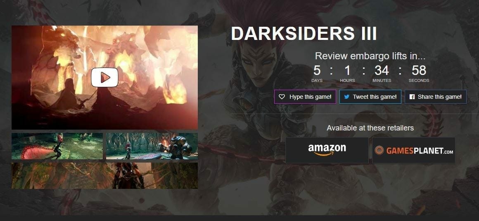Click the "Review embargo lifts in..." text
This screenshot has height=221, width=479.
point(370,56)
